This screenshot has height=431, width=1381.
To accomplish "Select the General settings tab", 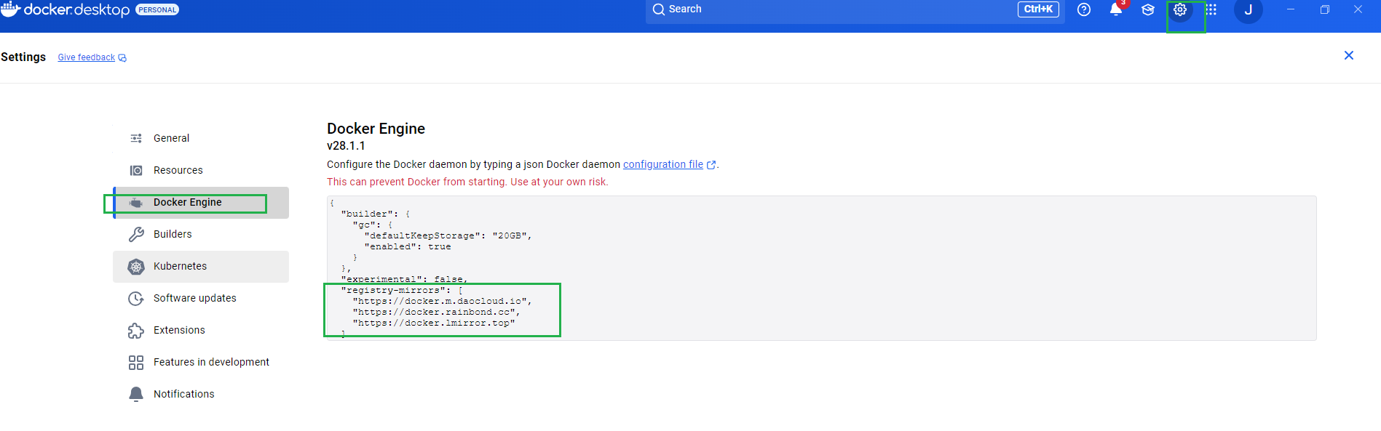I will click(x=201, y=138).
